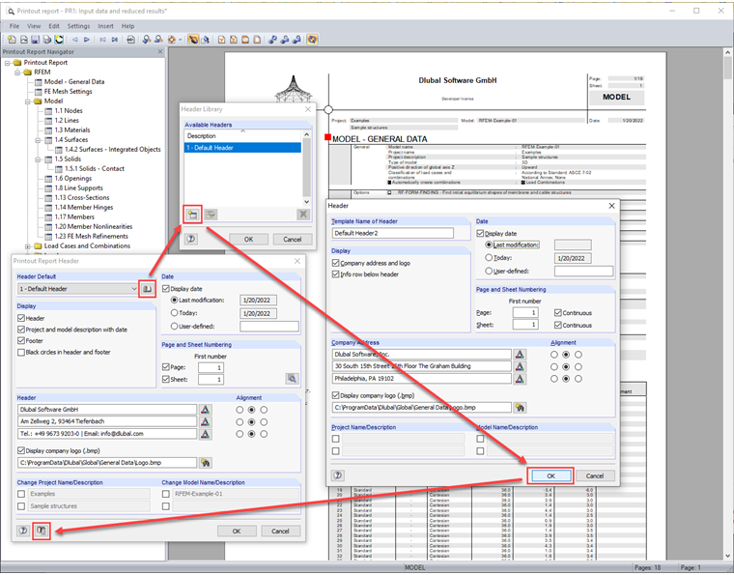Collapse the 'Printout Report' tree node
Screen dimensions: 734x575
8,63
